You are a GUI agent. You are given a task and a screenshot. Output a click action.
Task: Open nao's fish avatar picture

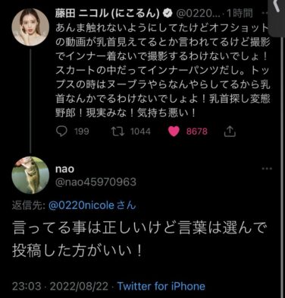click(x=30, y=175)
